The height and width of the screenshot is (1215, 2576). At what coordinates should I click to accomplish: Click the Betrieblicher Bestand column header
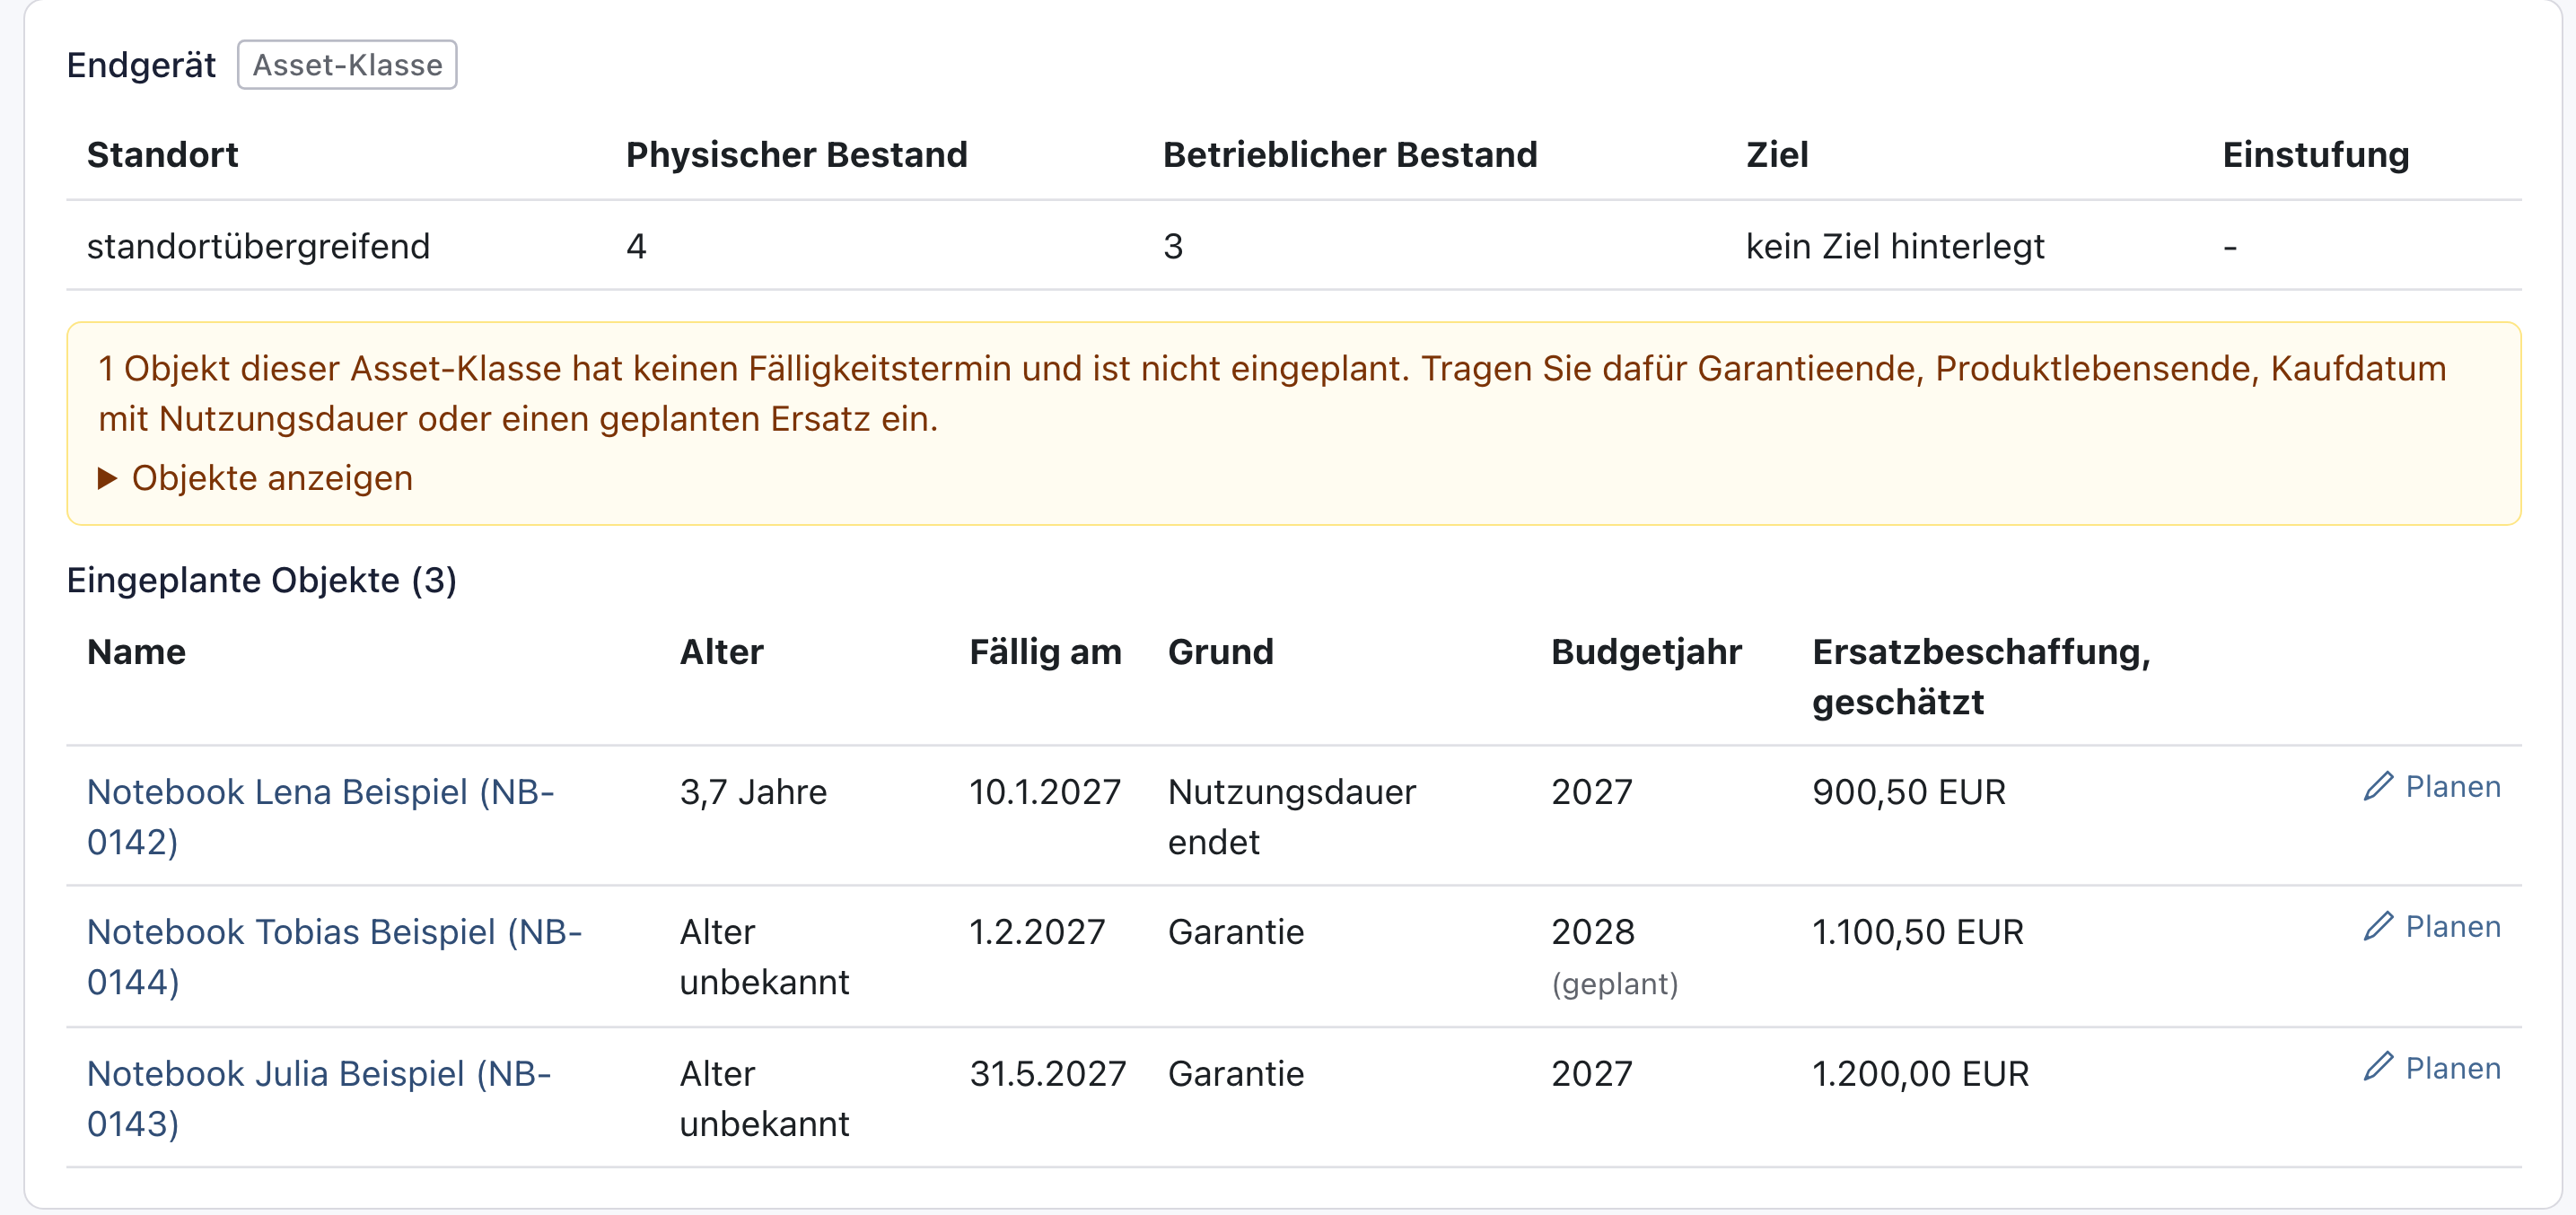[x=1350, y=155]
